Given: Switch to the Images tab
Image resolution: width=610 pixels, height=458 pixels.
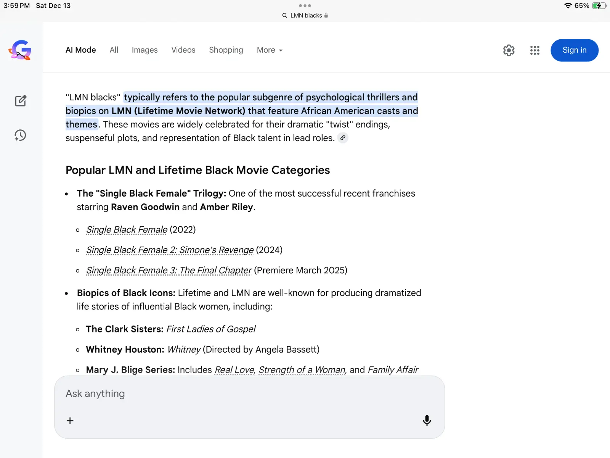Looking at the screenshot, I should [144, 50].
